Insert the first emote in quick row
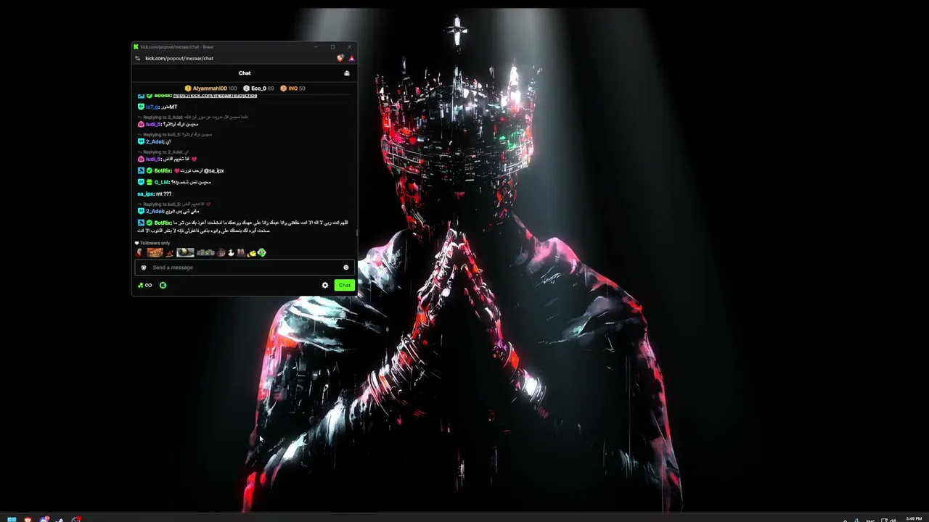 [139, 252]
